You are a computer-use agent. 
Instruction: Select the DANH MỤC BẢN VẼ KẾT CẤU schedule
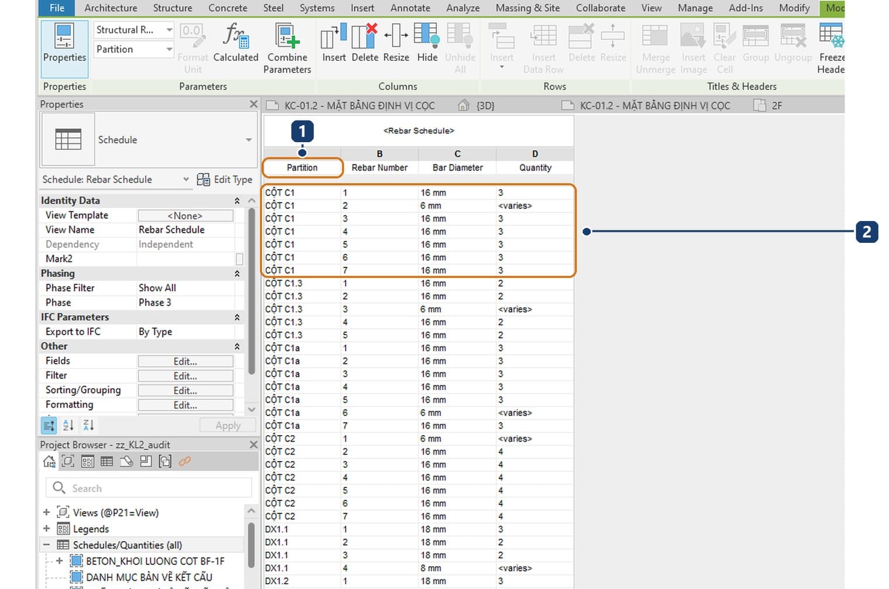[149, 577]
